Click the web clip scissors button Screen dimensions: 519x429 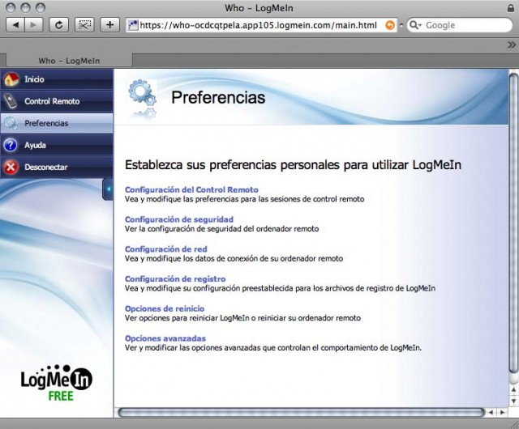point(84,25)
